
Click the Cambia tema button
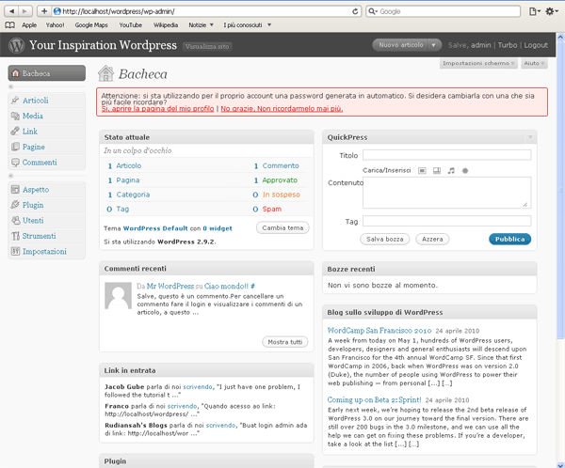click(x=282, y=227)
